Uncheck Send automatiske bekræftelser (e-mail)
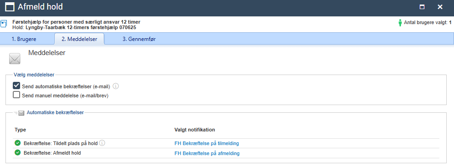The height and width of the screenshot is (166, 454). 16,86
